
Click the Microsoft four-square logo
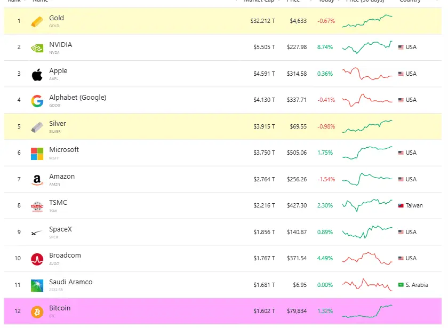click(x=37, y=154)
